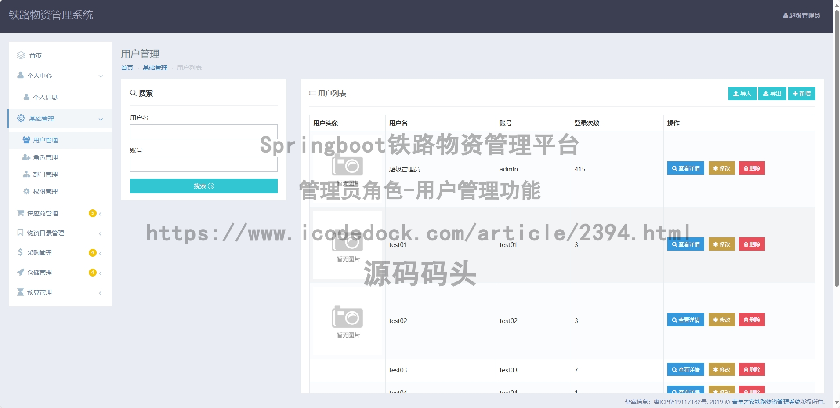The height and width of the screenshot is (408, 840).
Task: Expand 采购管理 menu arrow
Action: pos(101,254)
